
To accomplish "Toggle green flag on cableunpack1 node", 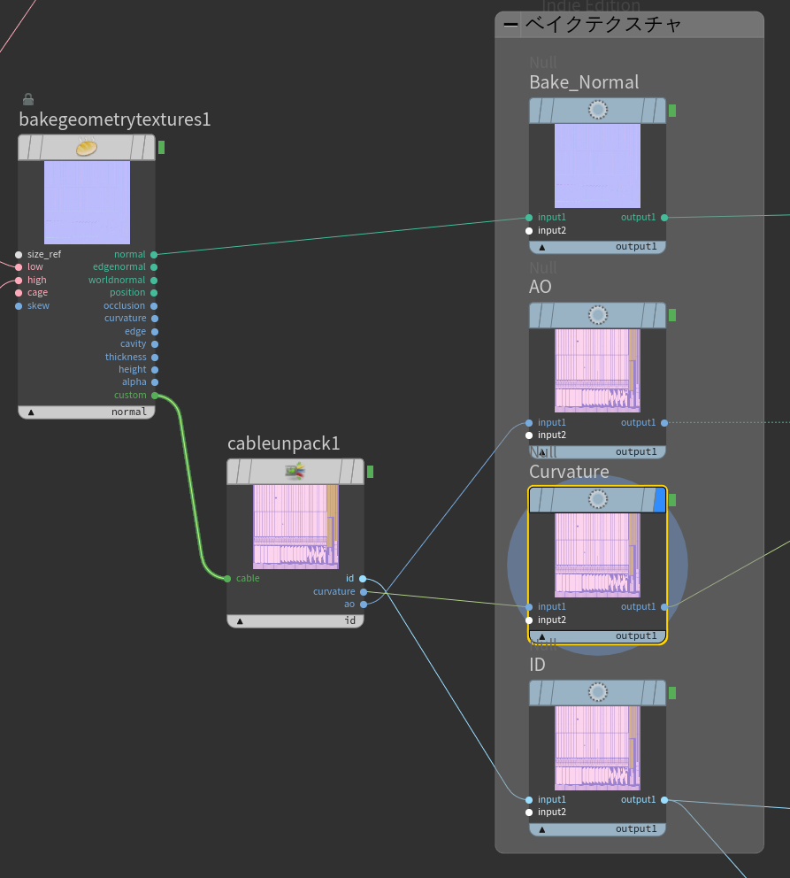I will (x=370, y=472).
